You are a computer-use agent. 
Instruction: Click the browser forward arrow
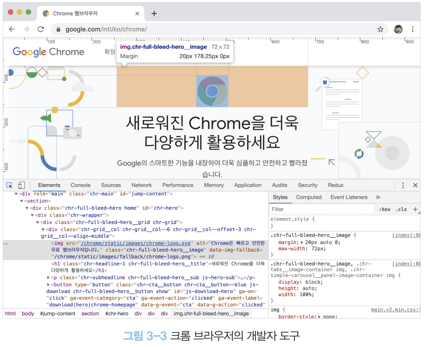click(26, 29)
